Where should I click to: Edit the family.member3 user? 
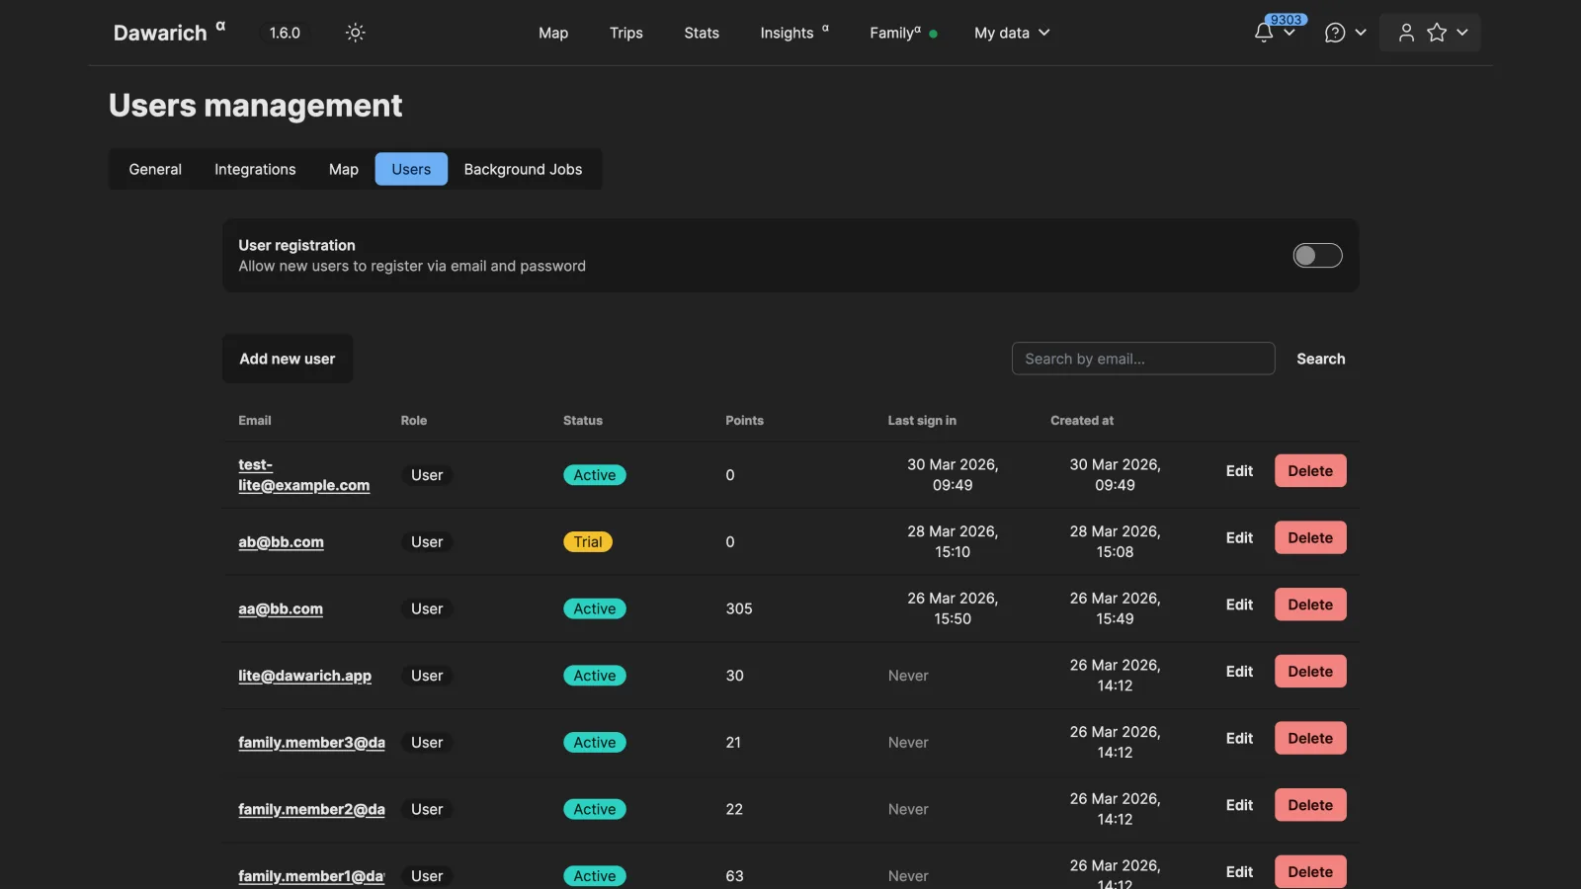click(1239, 738)
